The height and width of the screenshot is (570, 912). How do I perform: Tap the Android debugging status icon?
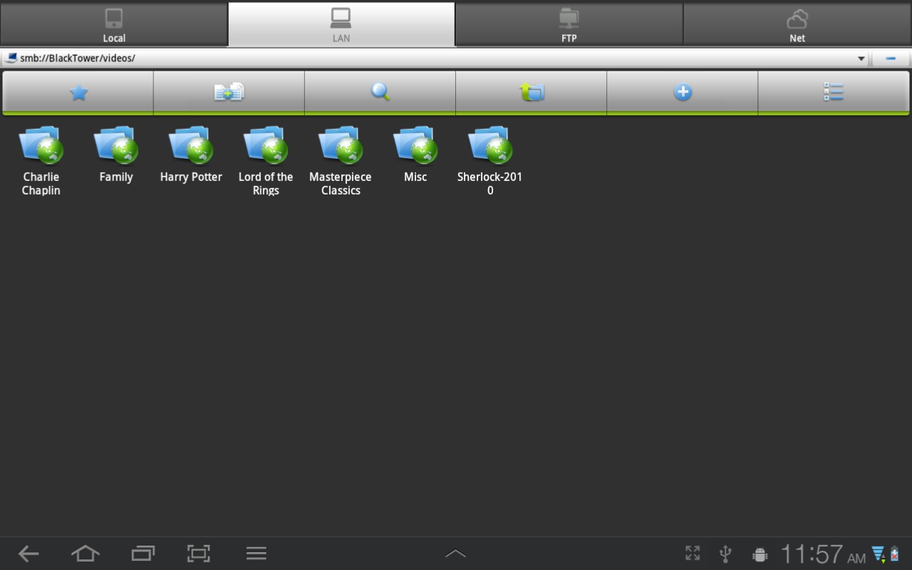coord(760,554)
